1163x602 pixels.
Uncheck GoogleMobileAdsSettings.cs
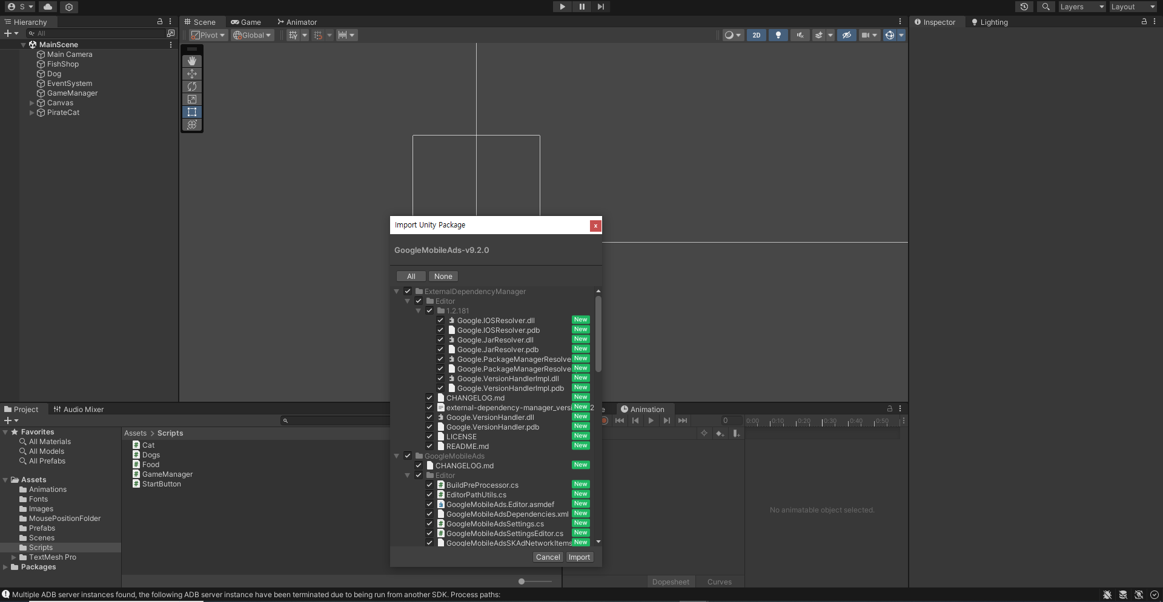tap(429, 524)
